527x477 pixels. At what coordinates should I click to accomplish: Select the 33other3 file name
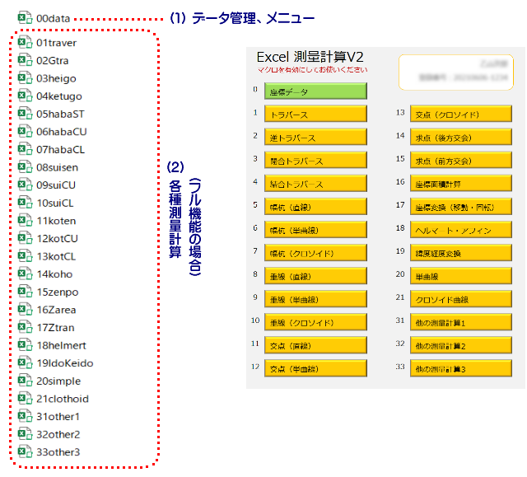pyautogui.click(x=58, y=452)
